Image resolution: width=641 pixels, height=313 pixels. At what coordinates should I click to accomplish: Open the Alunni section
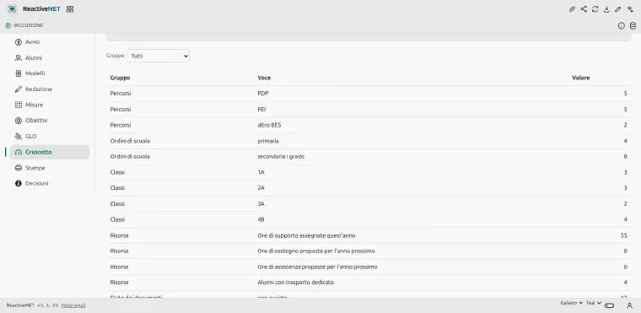50,57
